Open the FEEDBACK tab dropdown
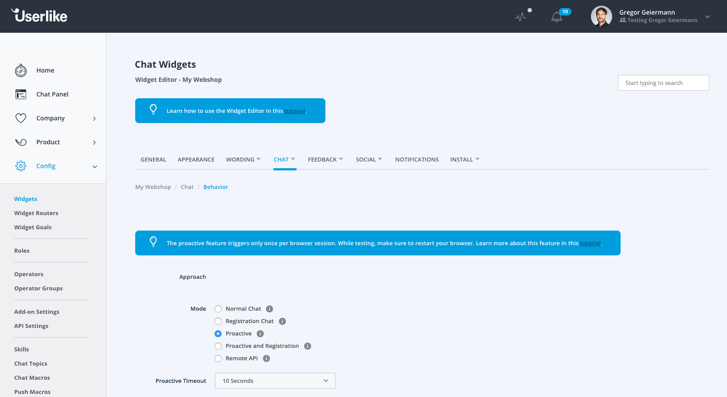This screenshot has width=727, height=397. [x=326, y=159]
